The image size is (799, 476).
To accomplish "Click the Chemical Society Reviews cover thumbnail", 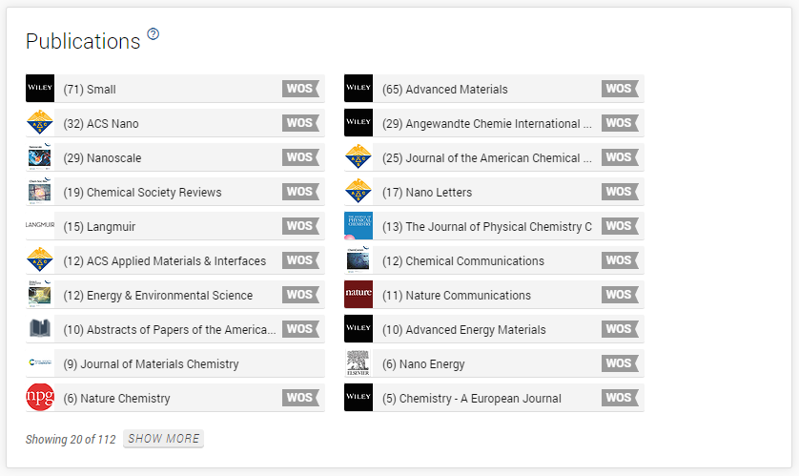I will [x=40, y=191].
